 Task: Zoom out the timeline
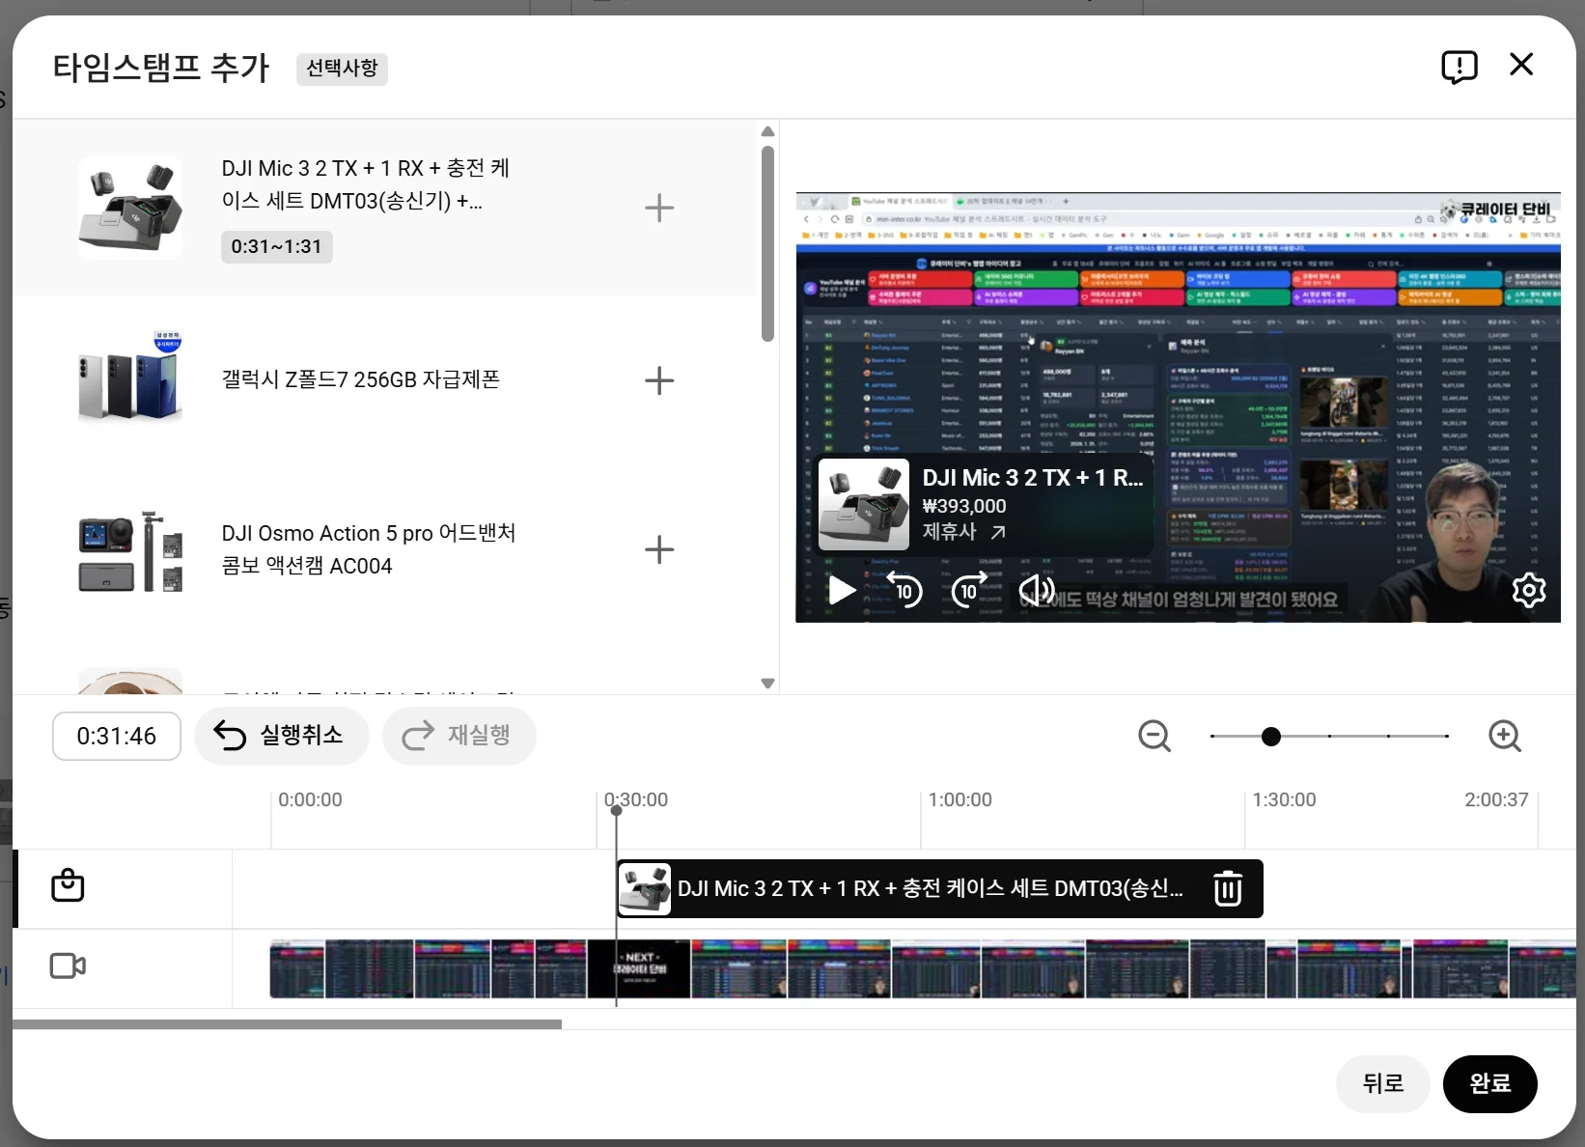(x=1154, y=737)
